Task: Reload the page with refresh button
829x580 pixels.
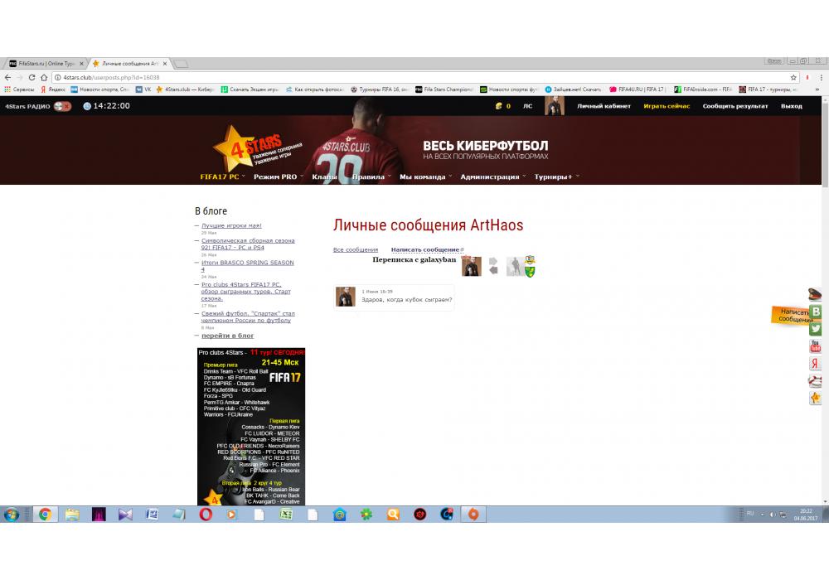Action: (44, 77)
